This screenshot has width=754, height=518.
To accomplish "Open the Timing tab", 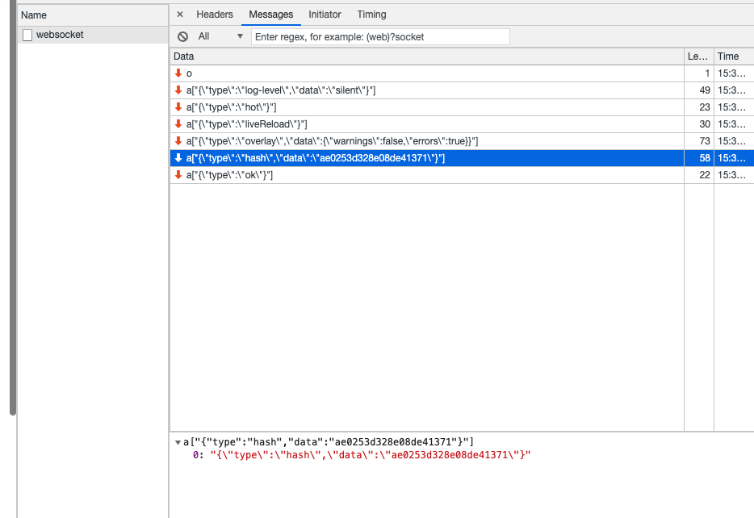I will (x=371, y=15).
